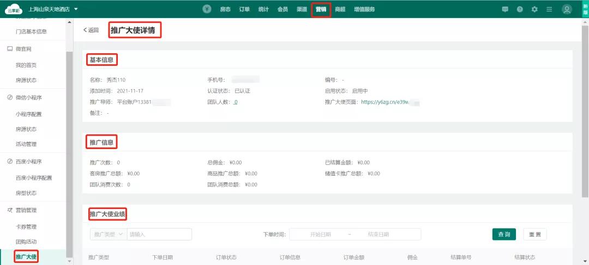Click the main page vertical scrollbar
589x265 pixels.
click(585, 113)
